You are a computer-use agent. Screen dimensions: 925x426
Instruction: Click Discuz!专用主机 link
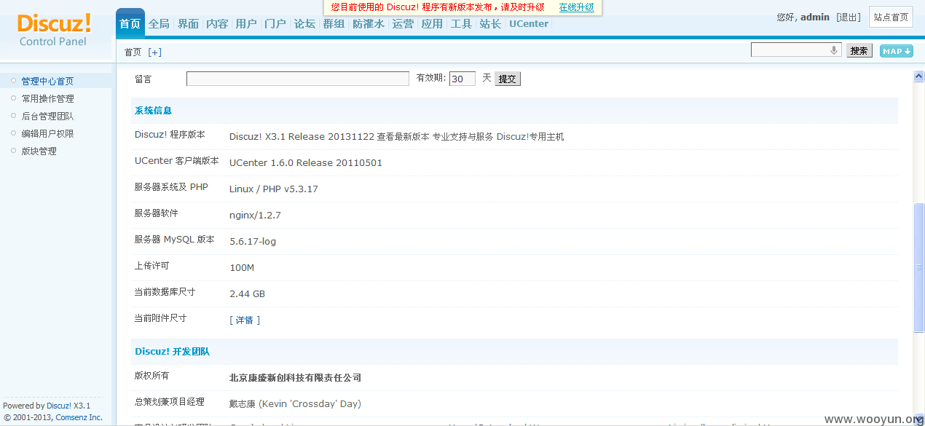(x=530, y=137)
